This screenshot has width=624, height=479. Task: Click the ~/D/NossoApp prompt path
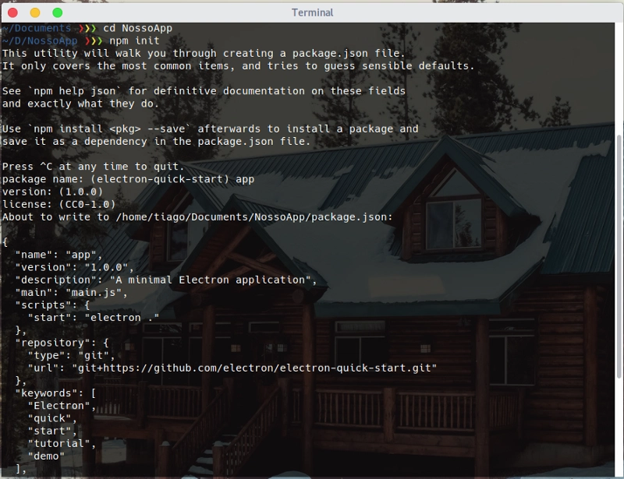(x=40, y=41)
